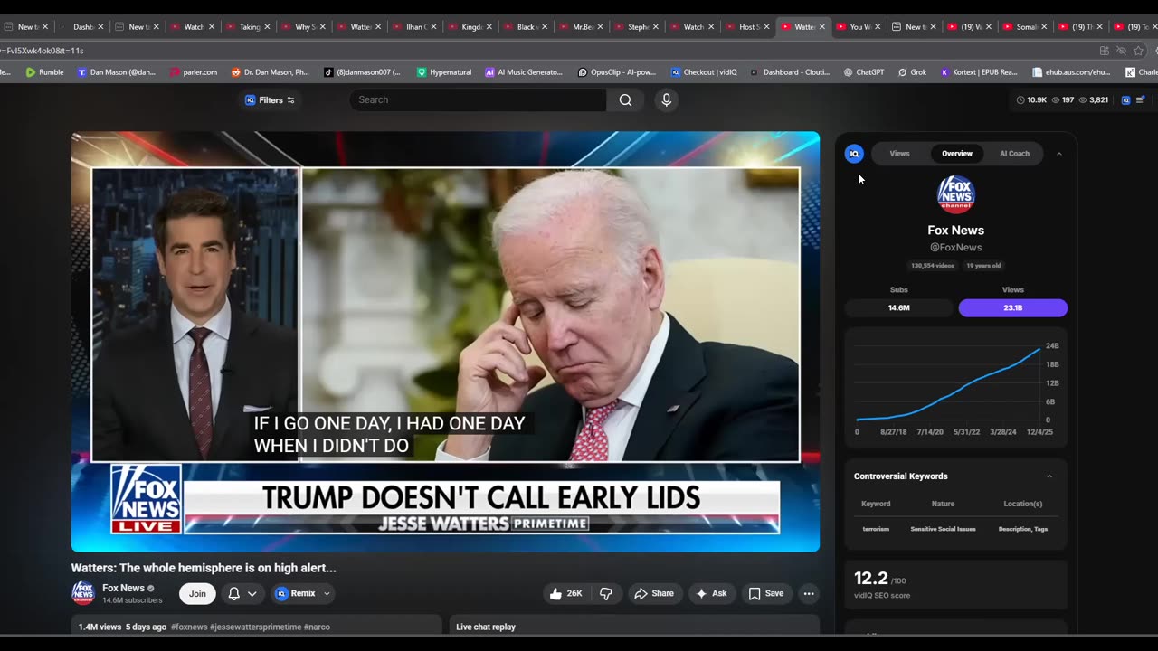
Task: Select the Subs 14.6M metric toggle
Action: [x=898, y=308]
